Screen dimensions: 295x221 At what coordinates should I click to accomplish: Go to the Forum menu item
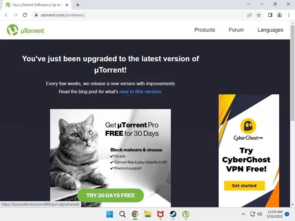236,30
